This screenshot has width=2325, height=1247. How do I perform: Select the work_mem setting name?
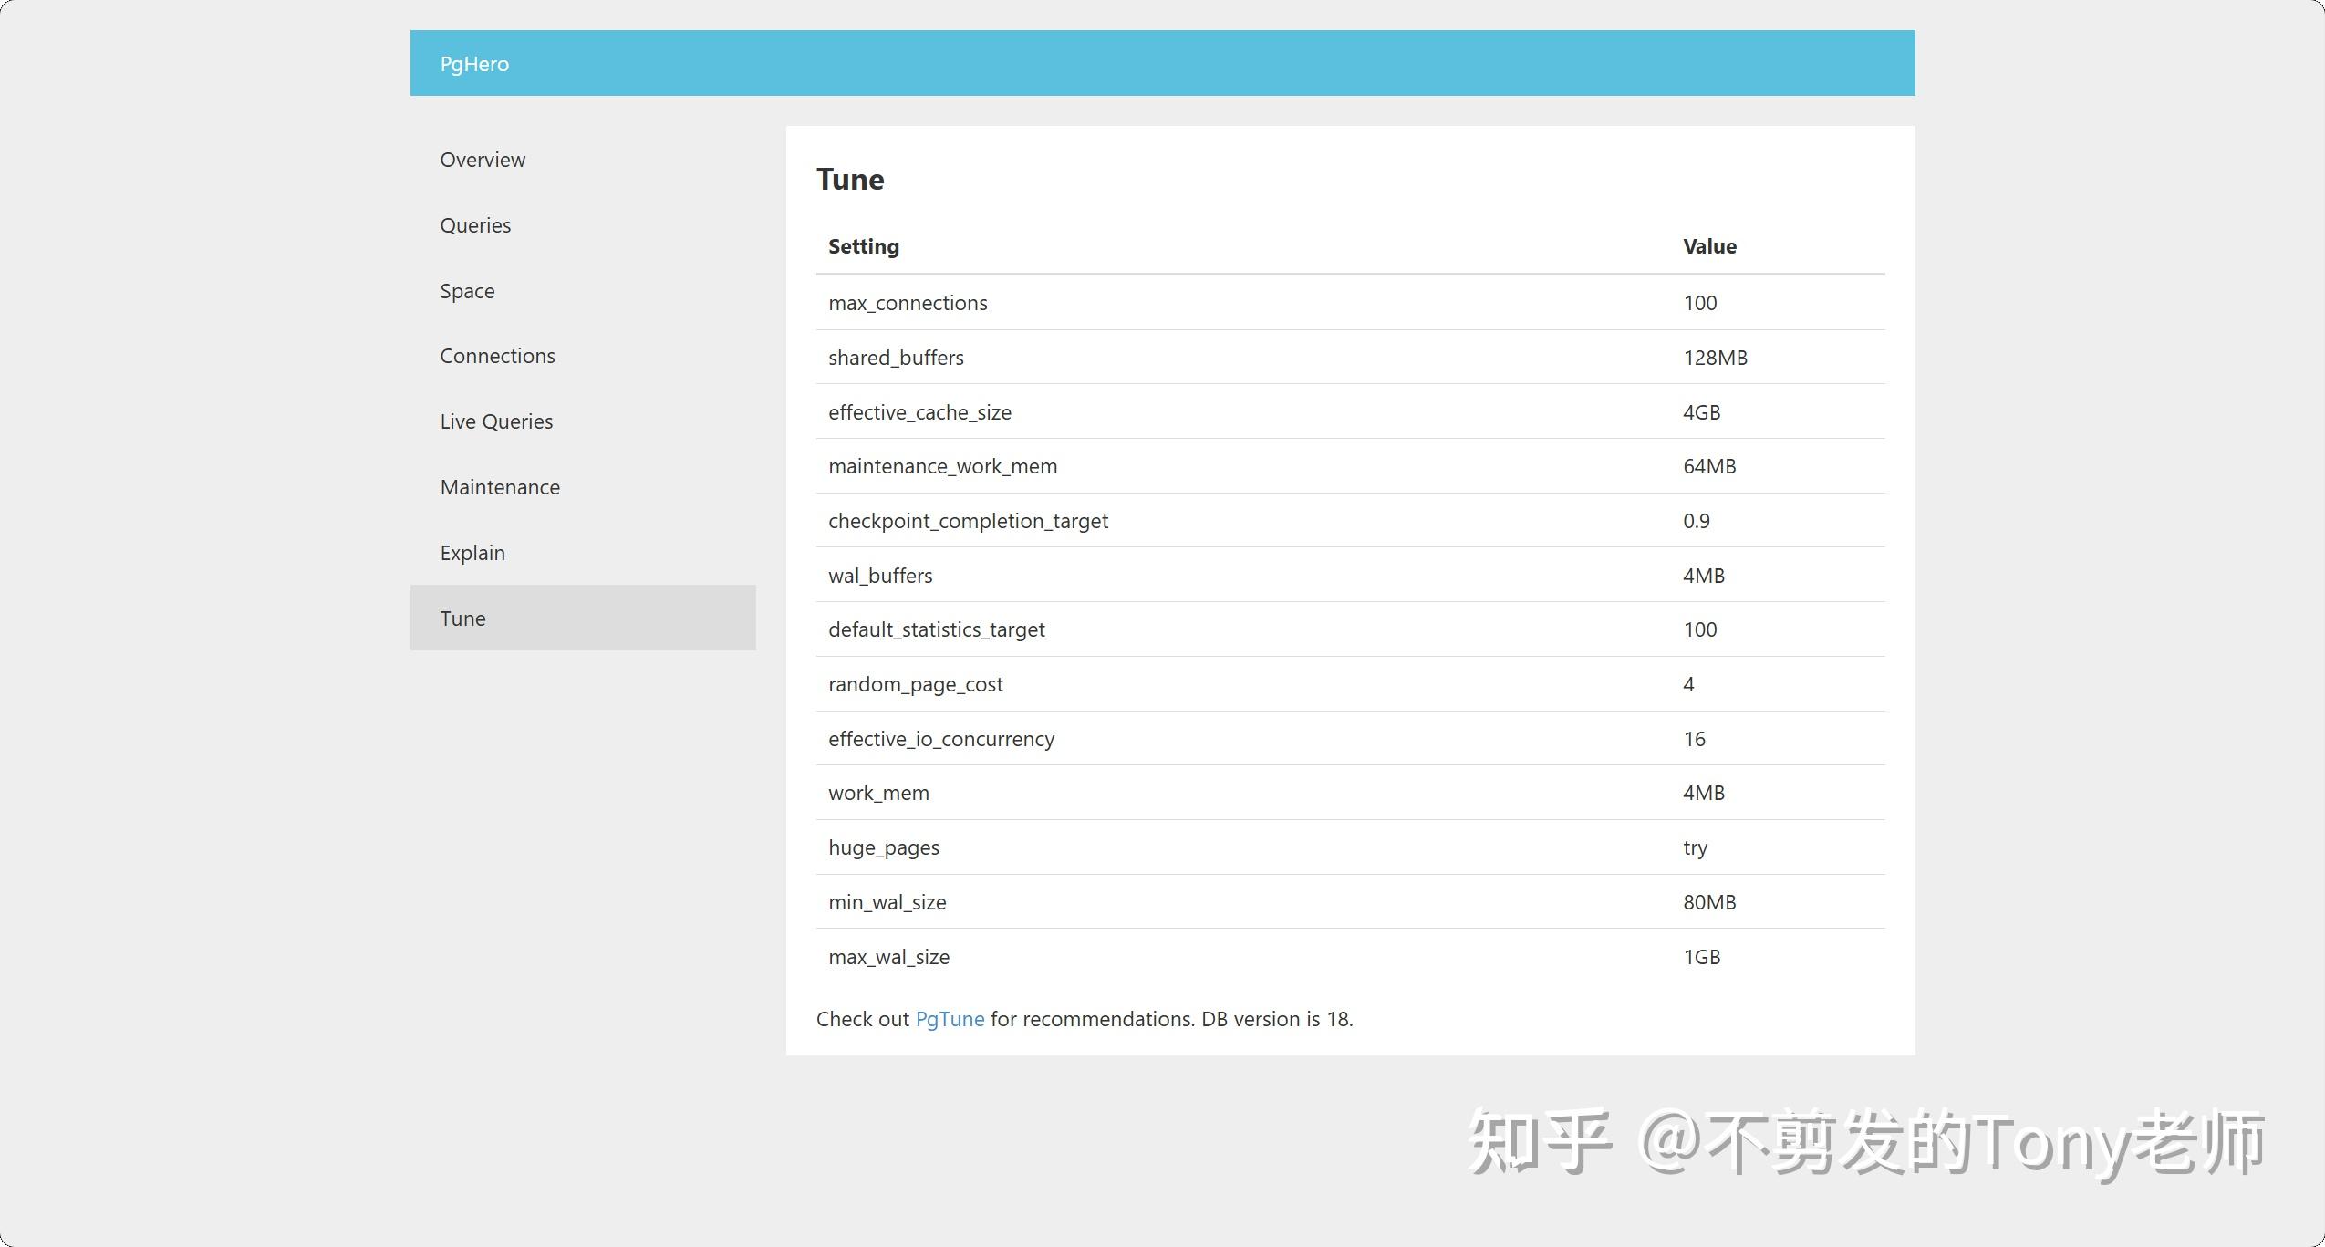click(x=878, y=793)
